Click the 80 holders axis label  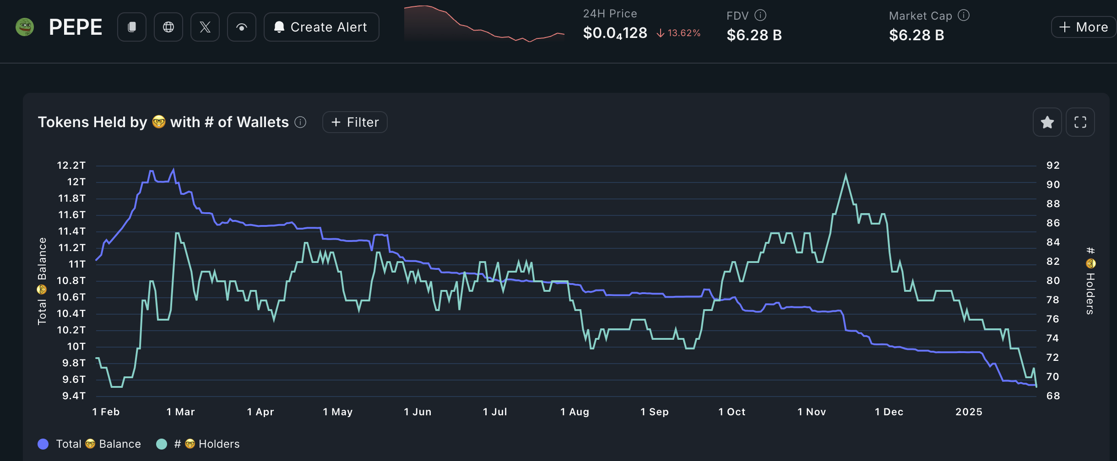point(1053,280)
